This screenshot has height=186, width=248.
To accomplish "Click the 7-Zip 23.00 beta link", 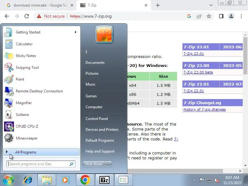I will click(x=198, y=72).
